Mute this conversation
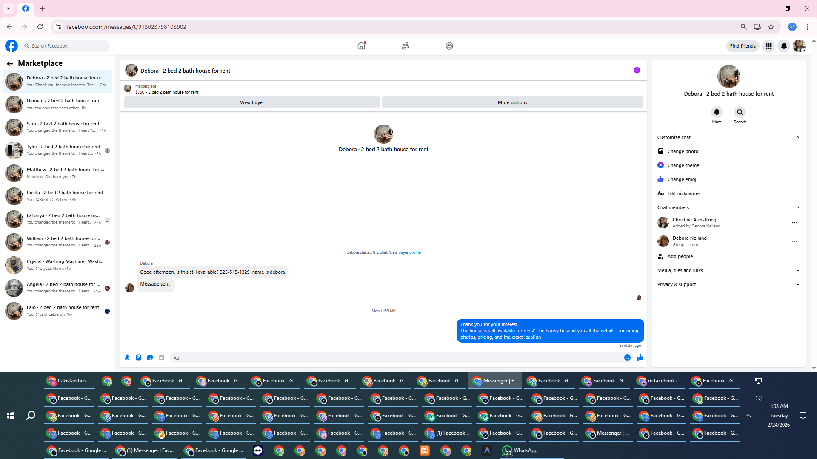The height and width of the screenshot is (459, 817). [x=717, y=112]
